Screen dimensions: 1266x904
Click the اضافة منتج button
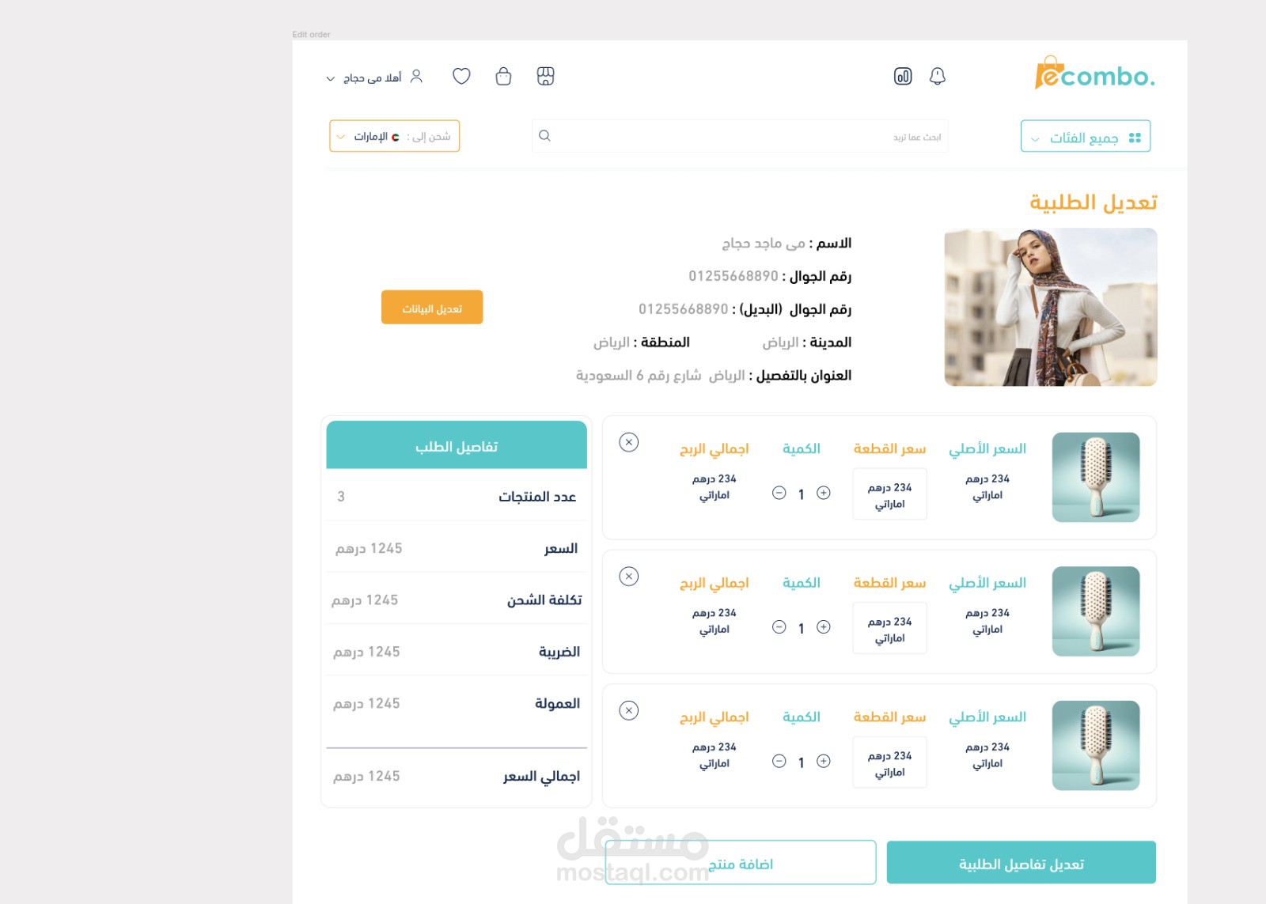tap(740, 862)
